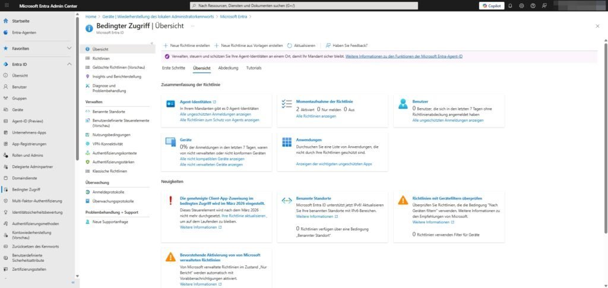Click the Geräte card icon
Viewport: 608px width, 288px height.
click(x=170, y=142)
